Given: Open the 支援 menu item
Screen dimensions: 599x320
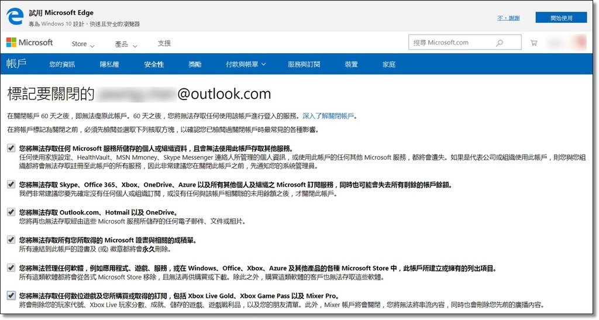Looking at the screenshot, I should point(164,43).
